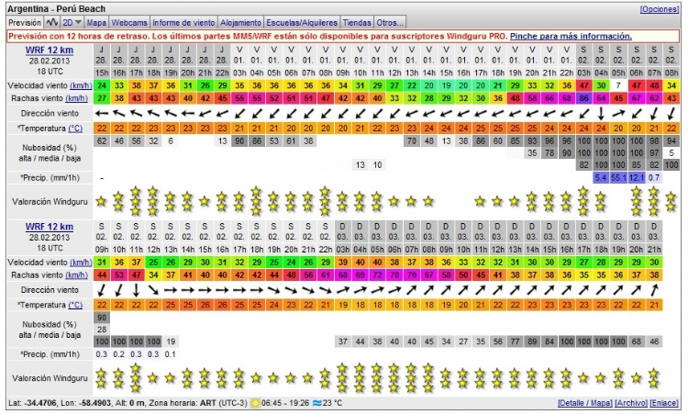Image resolution: width=688 pixels, height=414 pixels.
Task: Click °C link in second Temperatura row
Action: 75,305
